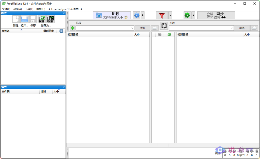Start comparison with the 比较 button
Image resolution: width=260 pixels, height=159 pixels.
coord(112,15)
